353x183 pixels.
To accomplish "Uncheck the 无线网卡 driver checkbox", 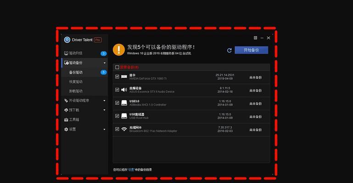I will click(117, 129).
